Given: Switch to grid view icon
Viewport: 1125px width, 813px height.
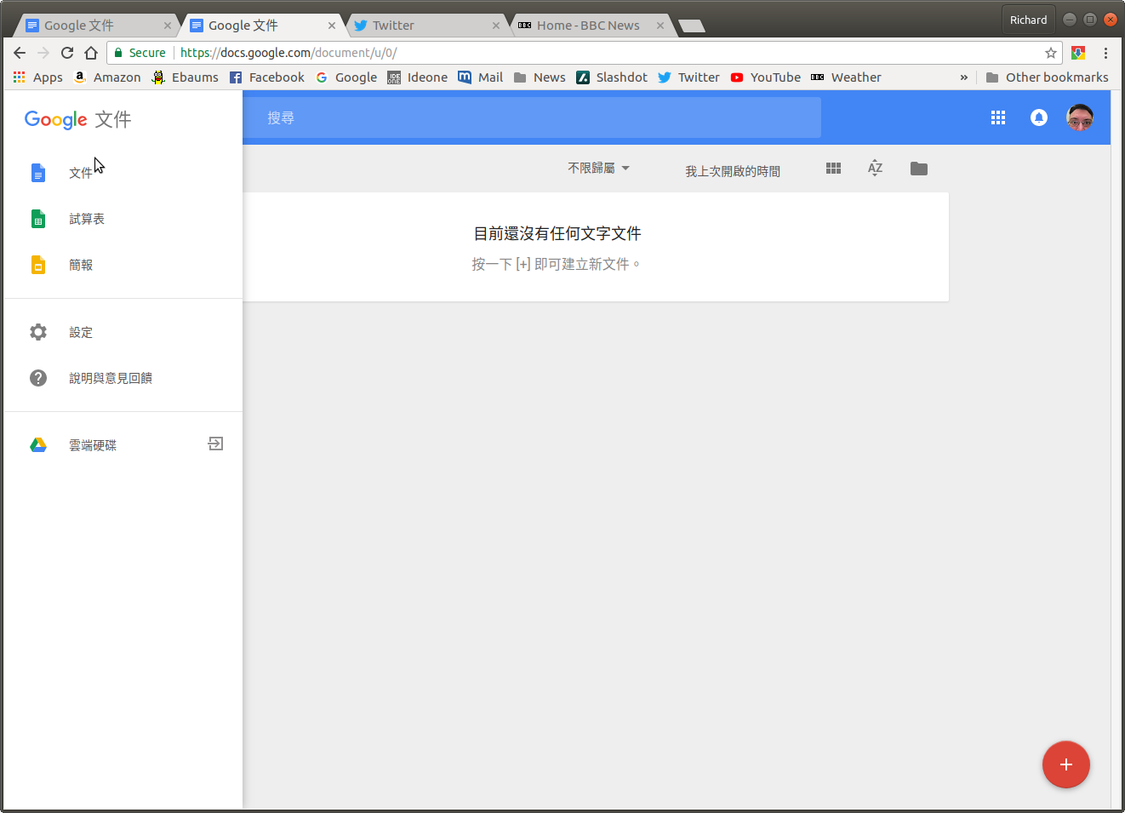Looking at the screenshot, I should tap(833, 169).
